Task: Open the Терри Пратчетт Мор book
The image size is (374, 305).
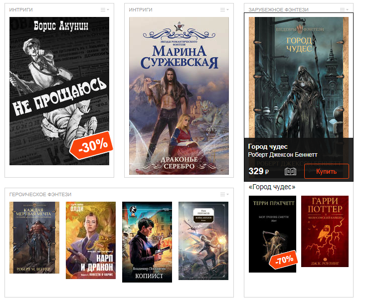Action: [272, 234]
